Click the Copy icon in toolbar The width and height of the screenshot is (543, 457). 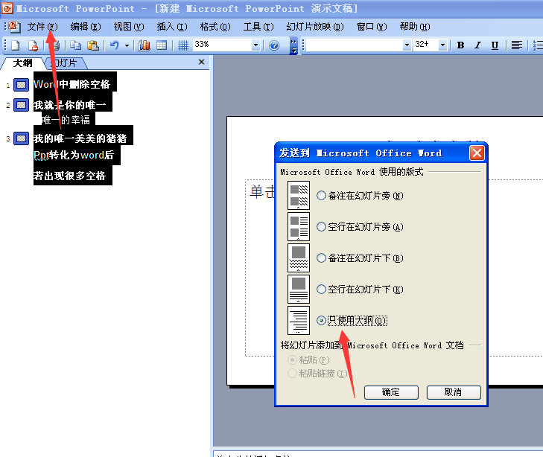click(x=75, y=45)
